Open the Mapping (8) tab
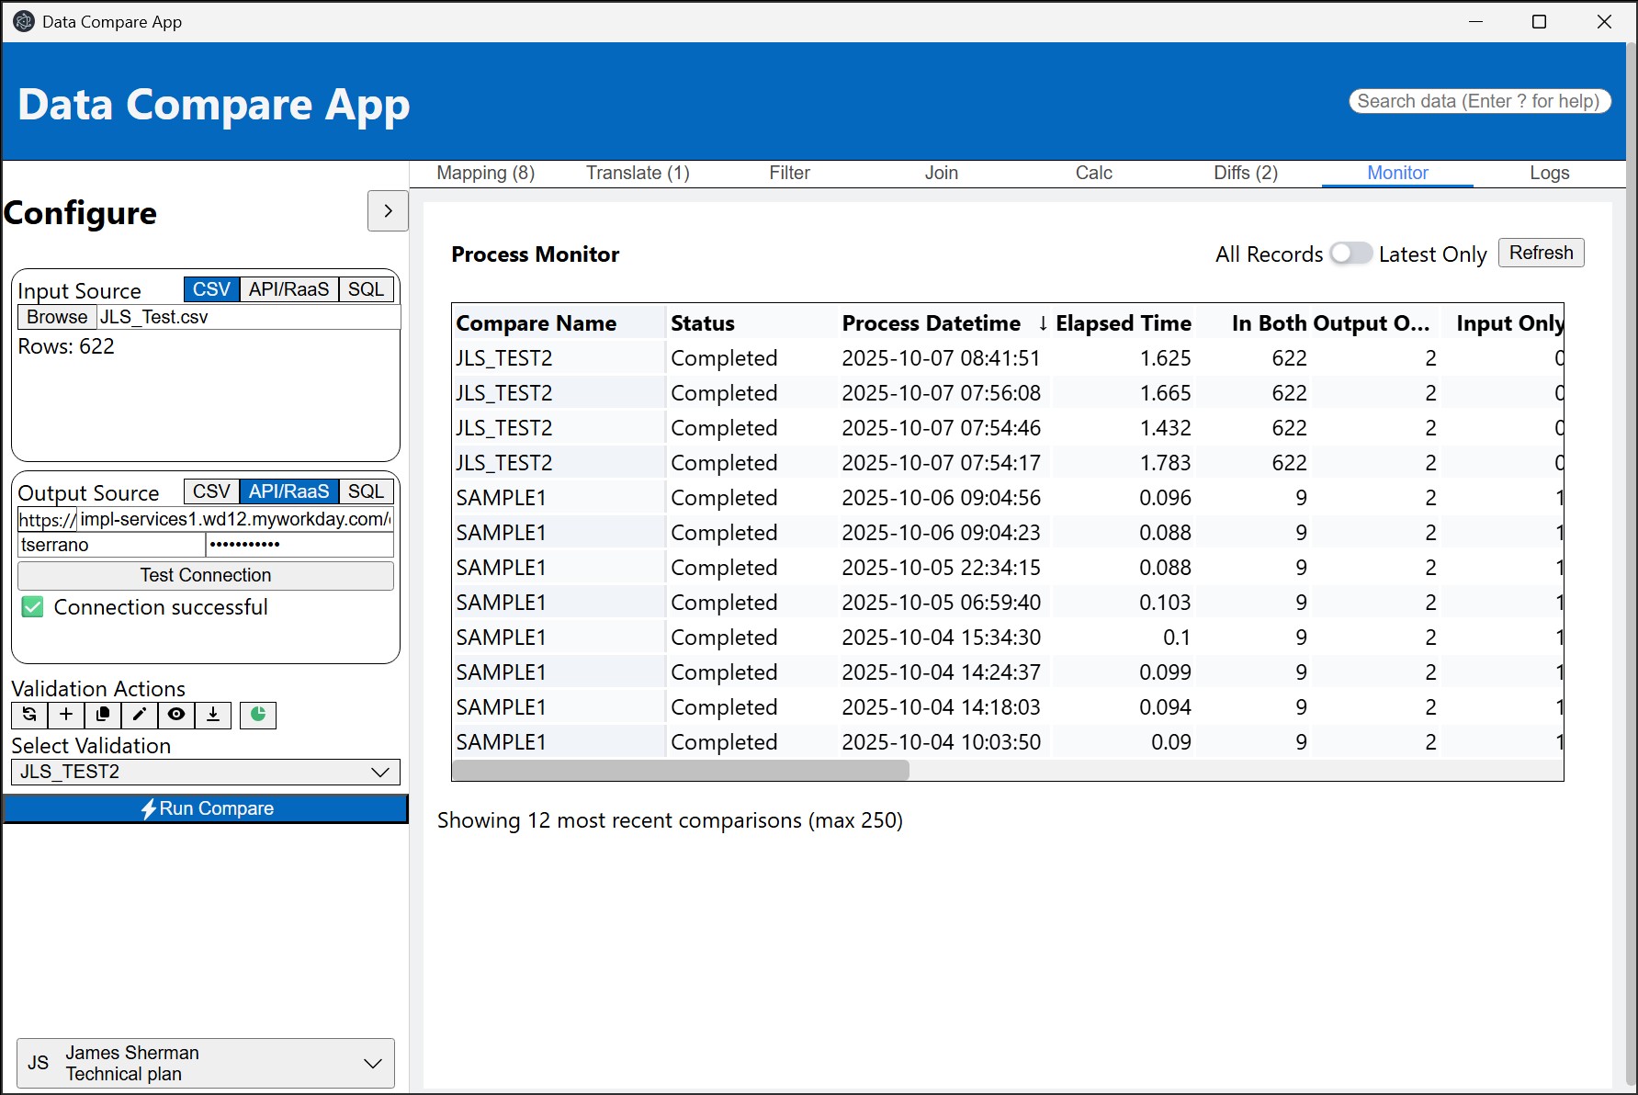This screenshot has height=1095, width=1638. [x=485, y=173]
